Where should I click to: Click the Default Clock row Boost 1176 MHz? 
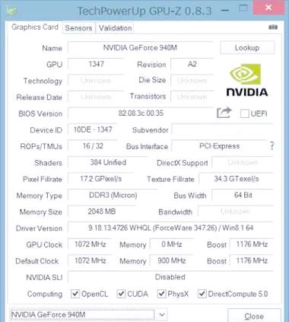tap(252, 260)
